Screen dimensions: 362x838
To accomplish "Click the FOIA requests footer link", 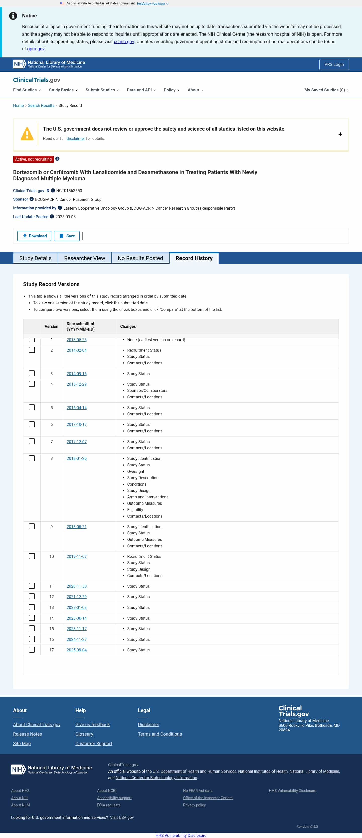I will 109,805.
